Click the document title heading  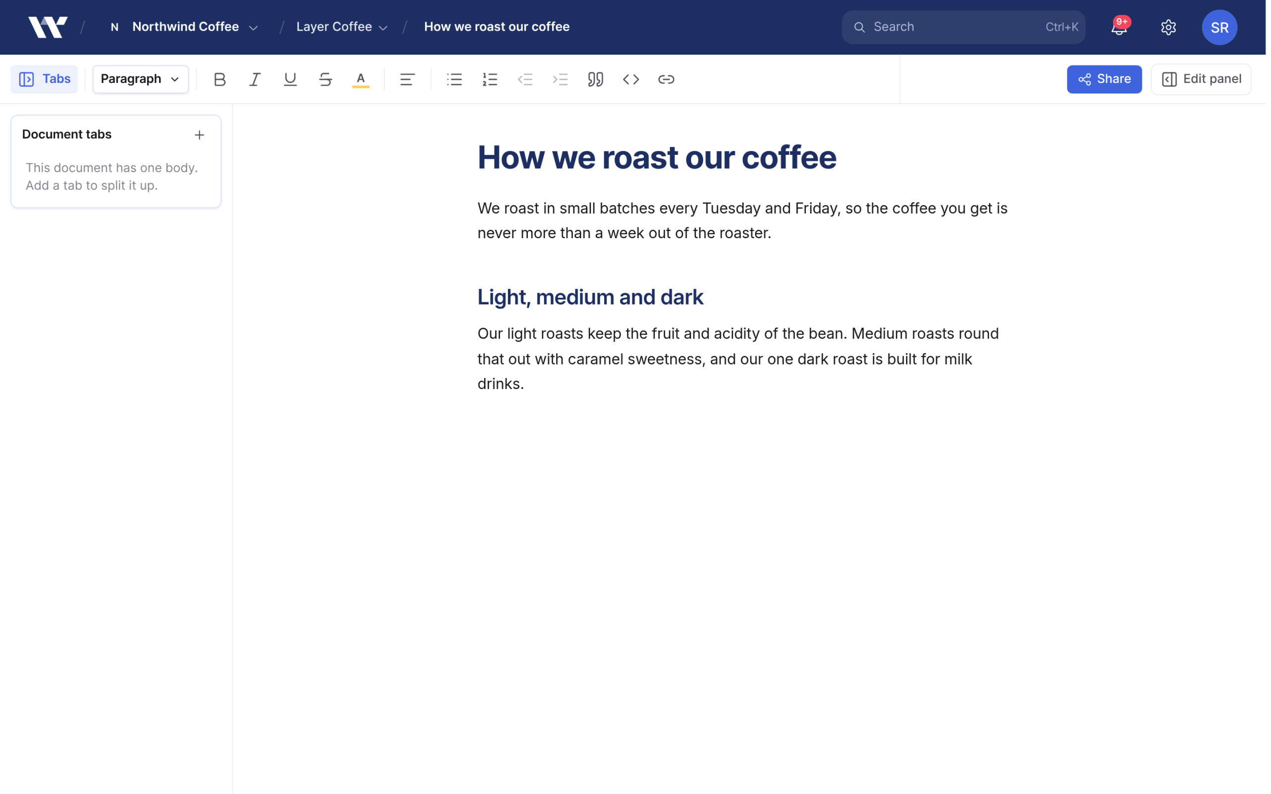[656, 157]
